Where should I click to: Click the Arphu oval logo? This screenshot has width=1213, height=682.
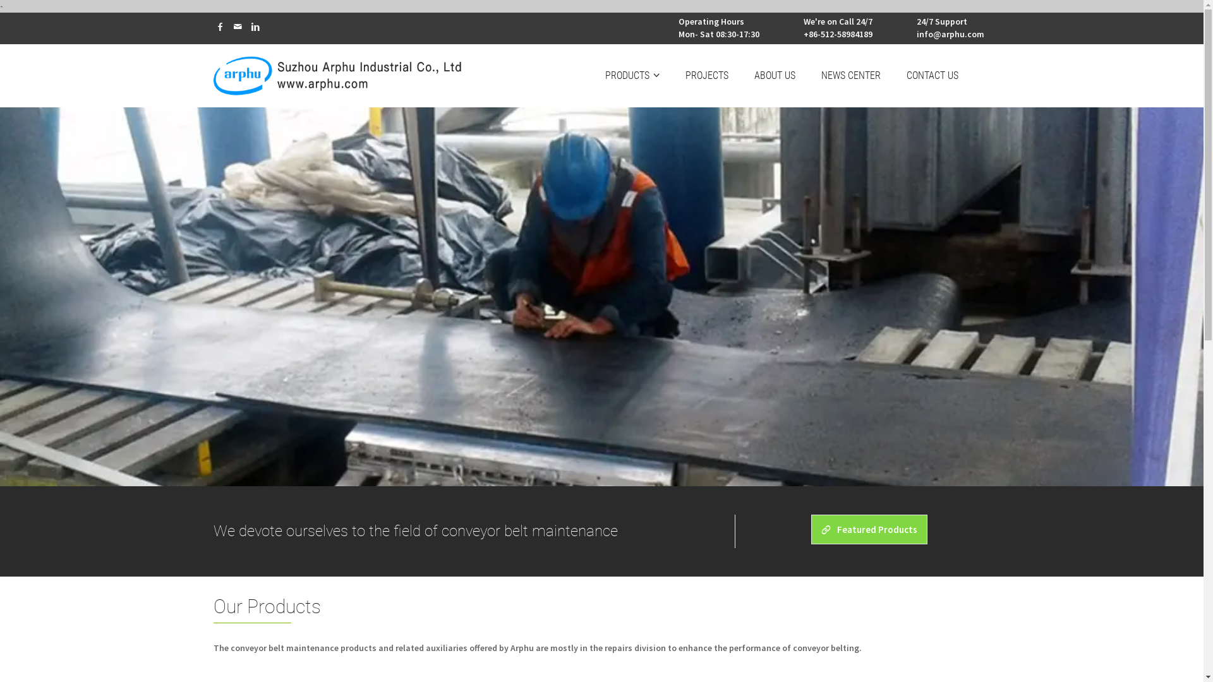coord(243,76)
